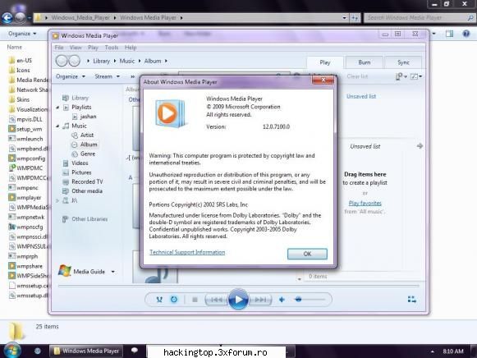Open the Help menu in Media Player
Screen dimensions: 477x358
(x=131, y=48)
